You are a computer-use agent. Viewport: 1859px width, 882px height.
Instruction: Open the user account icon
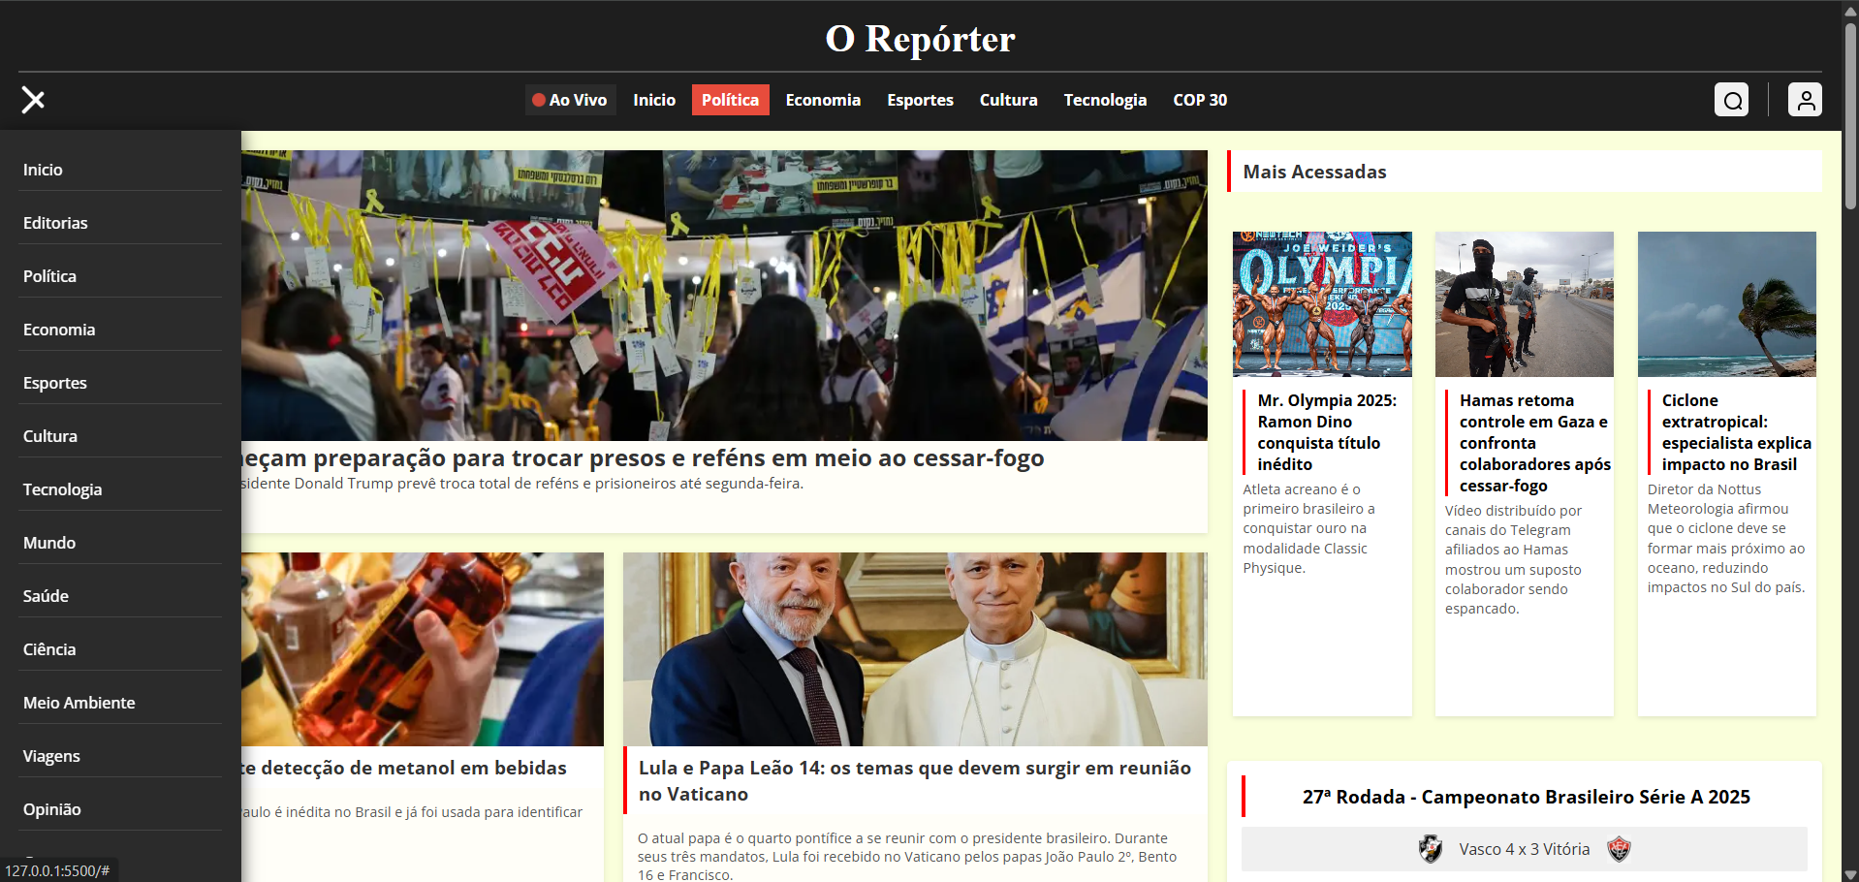coord(1805,99)
